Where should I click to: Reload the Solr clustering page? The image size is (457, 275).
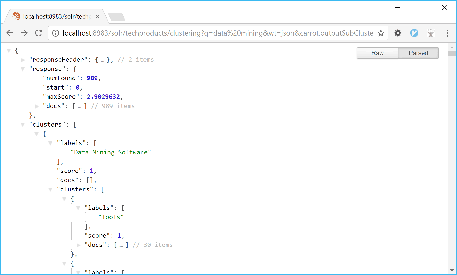click(x=39, y=33)
